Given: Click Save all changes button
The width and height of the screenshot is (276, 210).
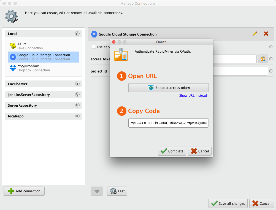Looking at the screenshot, I should pos(228,203).
